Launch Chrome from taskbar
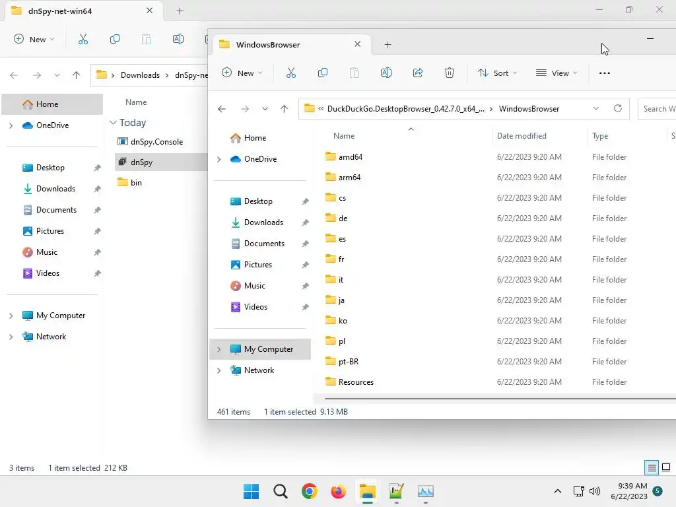The image size is (676, 507). [309, 491]
